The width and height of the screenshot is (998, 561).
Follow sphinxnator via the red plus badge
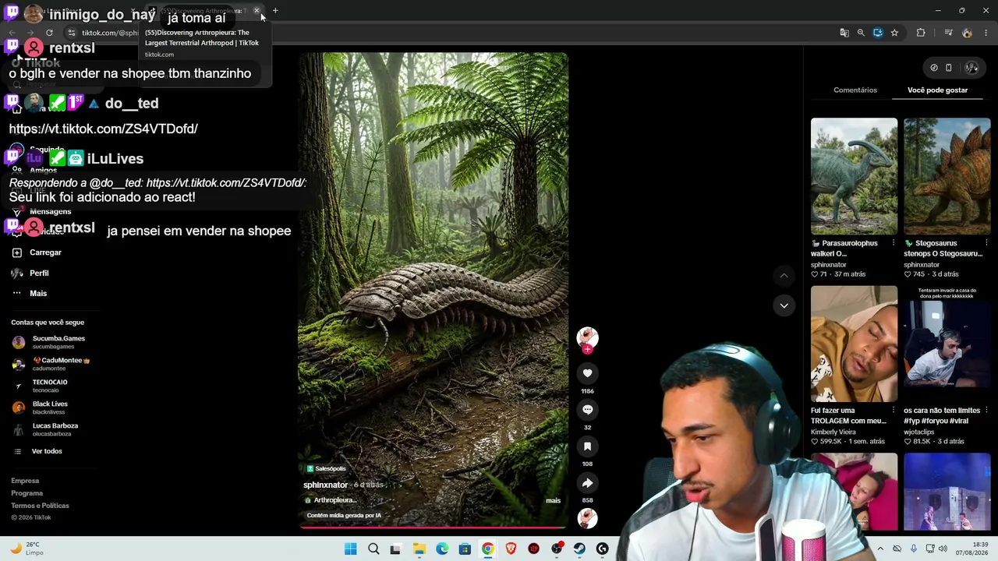[x=587, y=350]
